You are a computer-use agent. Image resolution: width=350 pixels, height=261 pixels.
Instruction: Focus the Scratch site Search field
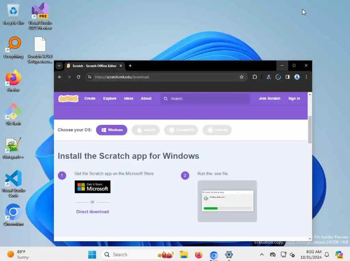pos(205,99)
